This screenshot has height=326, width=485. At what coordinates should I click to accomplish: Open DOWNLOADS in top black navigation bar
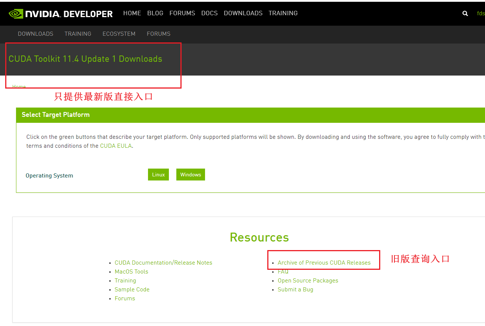(x=243, y=13)
